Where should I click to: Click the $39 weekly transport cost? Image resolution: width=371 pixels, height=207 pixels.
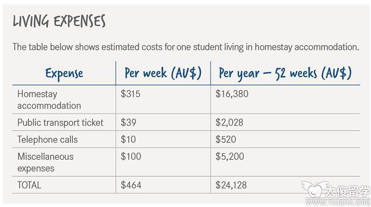pos(128,122)
